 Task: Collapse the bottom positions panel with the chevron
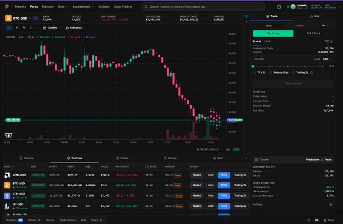point(246,158)
